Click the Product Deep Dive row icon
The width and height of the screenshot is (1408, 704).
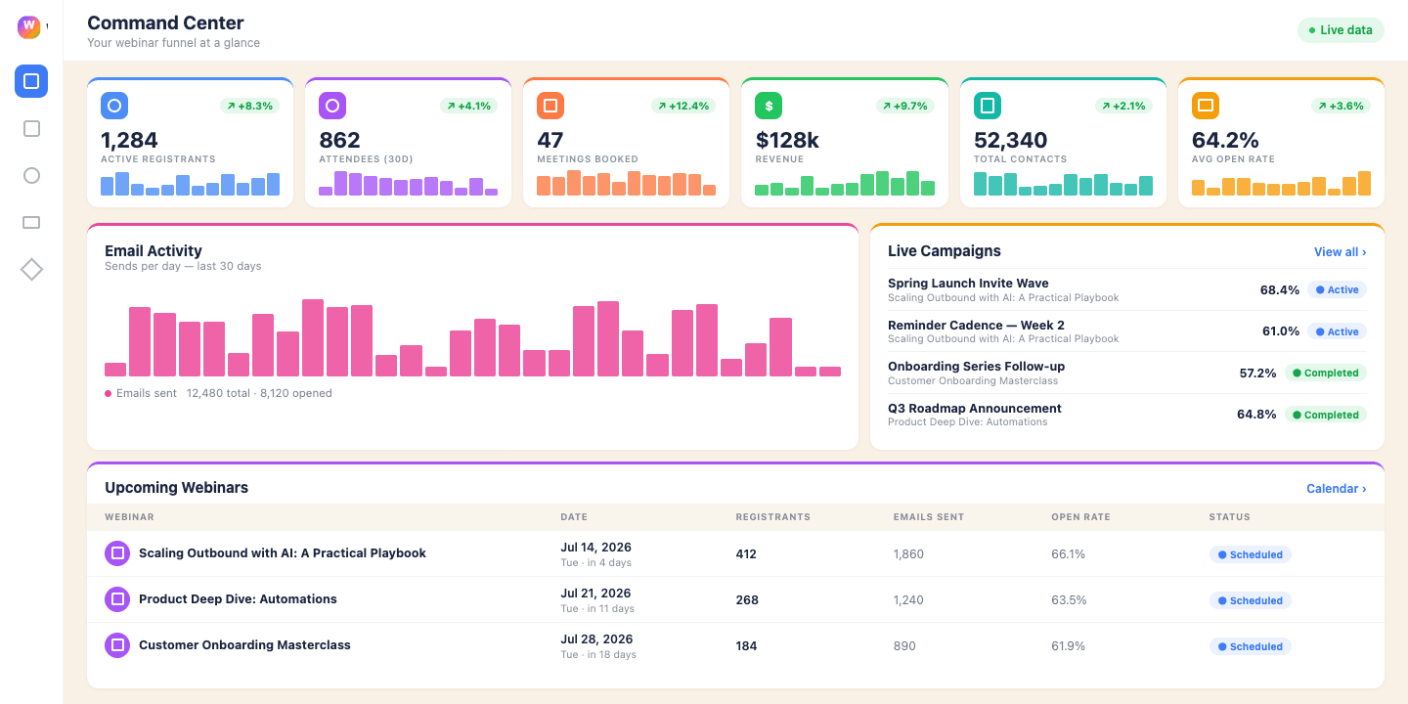coord(117,599)
